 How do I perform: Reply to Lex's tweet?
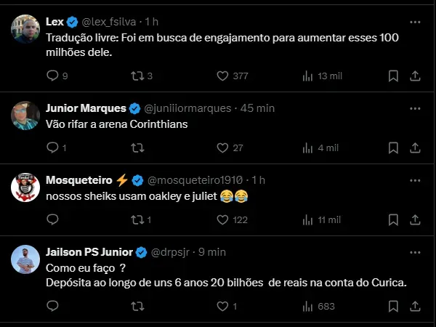point(52,76)
